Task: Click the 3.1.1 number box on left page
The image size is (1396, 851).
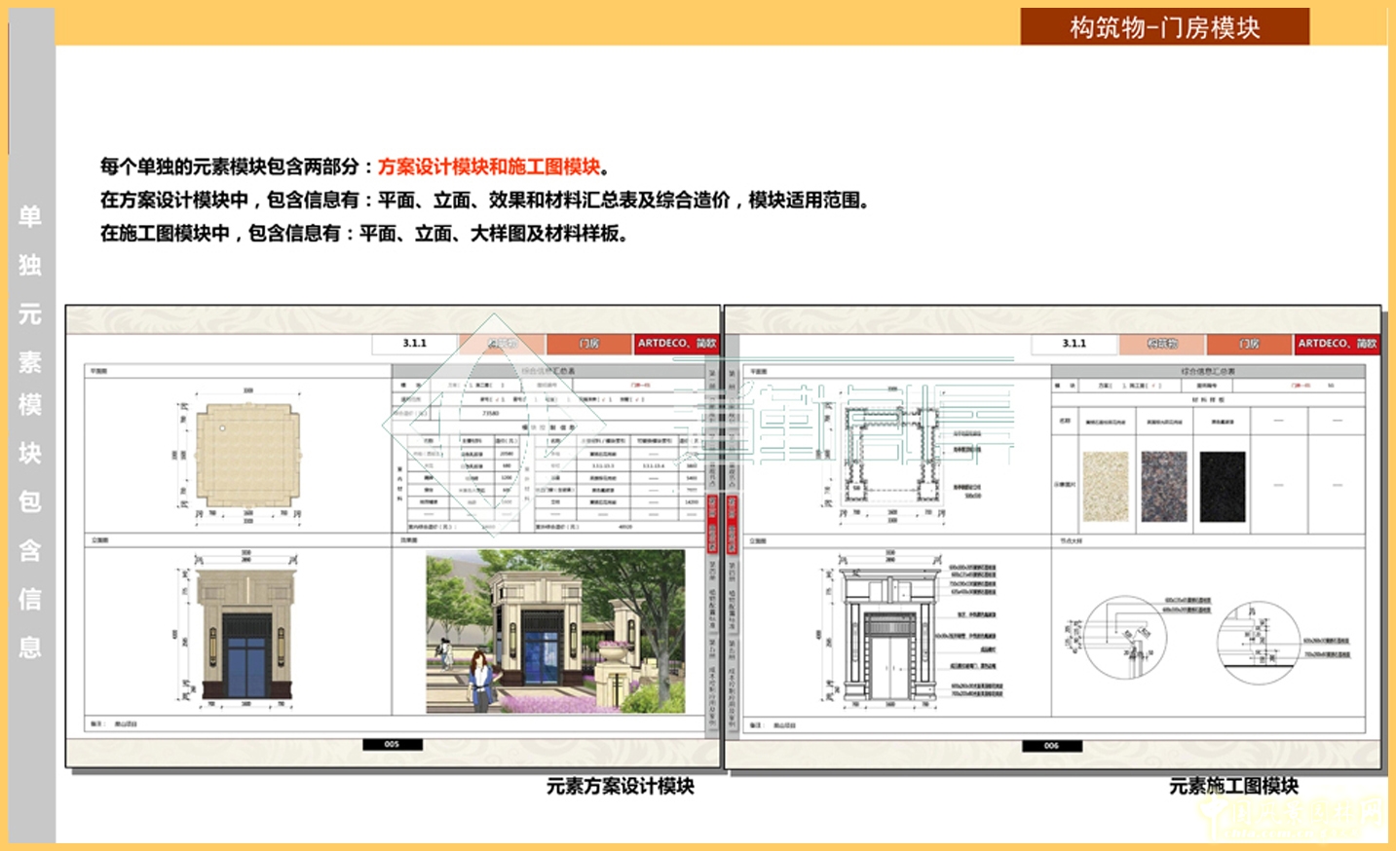Action: click(x=415, y=344)
